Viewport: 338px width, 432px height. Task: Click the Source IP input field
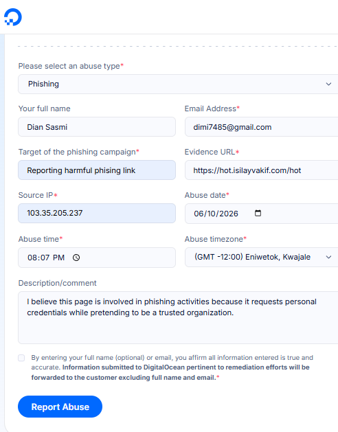point(97,213)
